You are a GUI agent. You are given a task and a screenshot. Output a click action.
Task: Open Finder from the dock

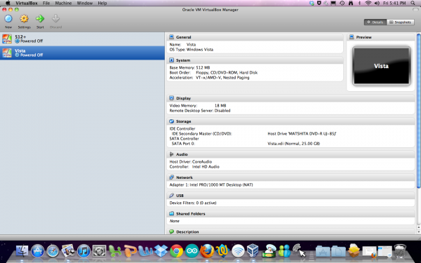22,251
